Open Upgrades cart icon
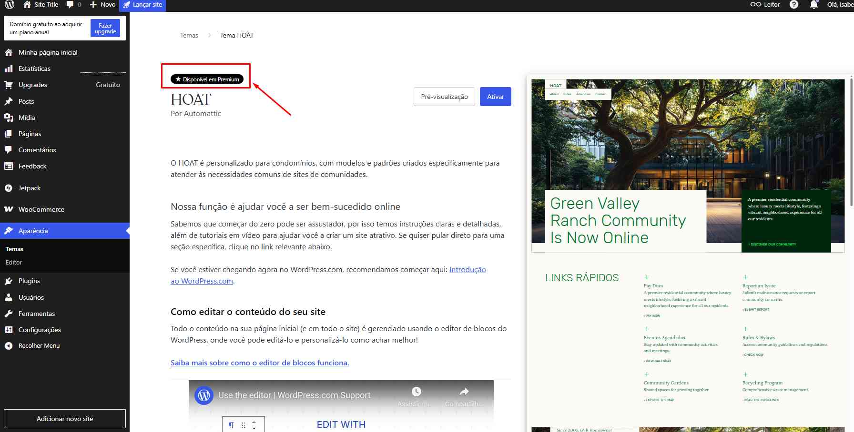This screenshot has width=854, height=432. (x=9, y=85)
